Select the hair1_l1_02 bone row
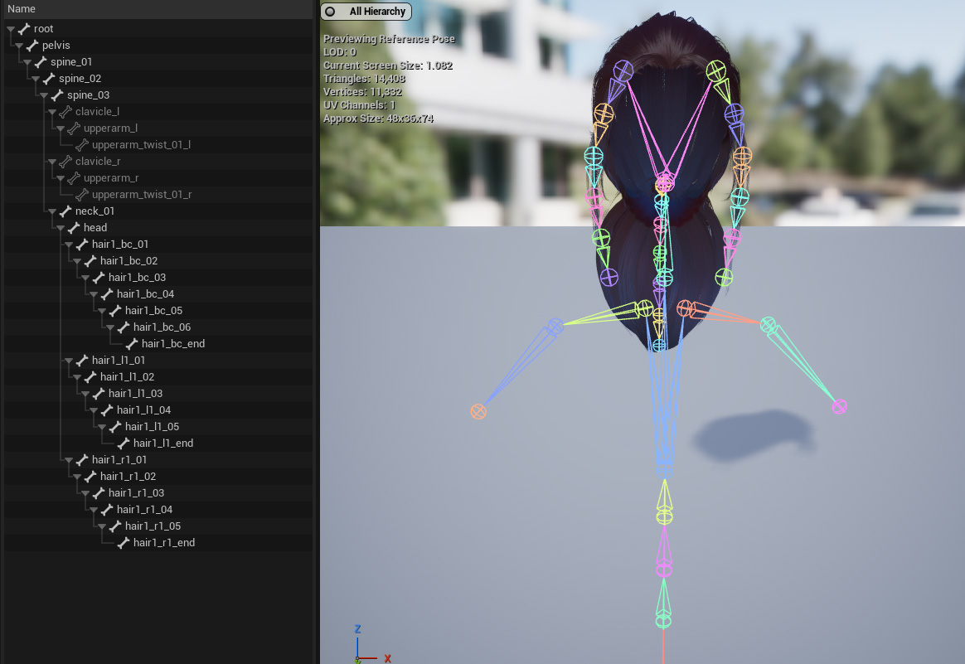Screen dimensions: 965x664 pos(158,376)
